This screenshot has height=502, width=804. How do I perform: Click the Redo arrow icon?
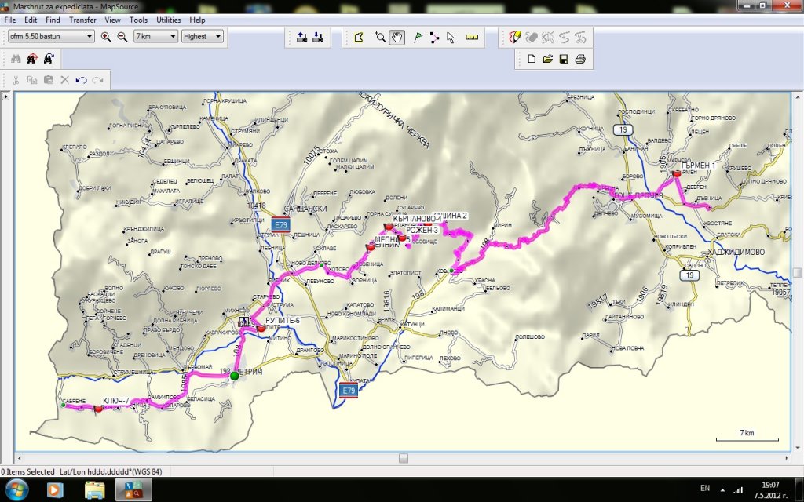(x=97, y=81)
